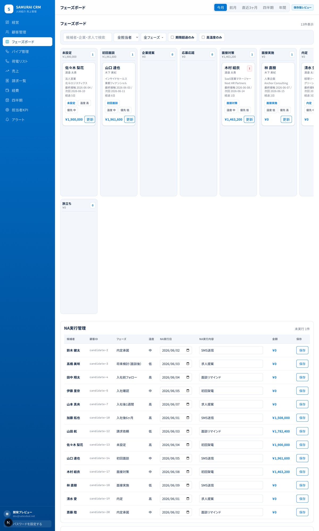This screenshot has height=531, width=319.
Task: Click 初回面談 tag on 山口 達也 card
Action: tap(112, 103)
